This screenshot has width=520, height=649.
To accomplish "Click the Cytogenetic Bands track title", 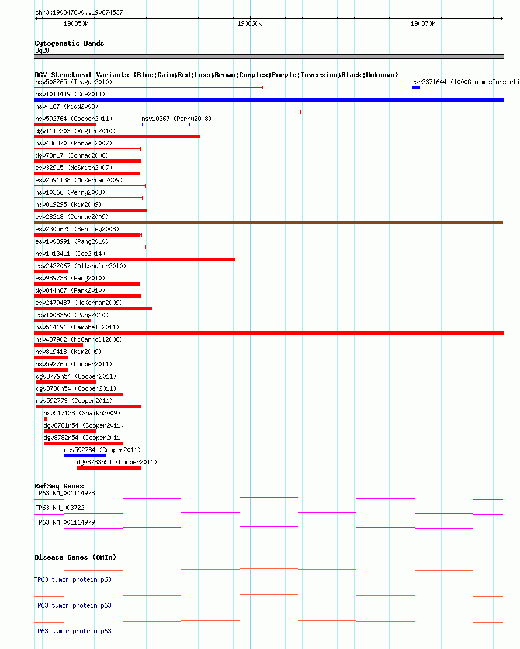I will pyautogui.click(x=70, y=43).
